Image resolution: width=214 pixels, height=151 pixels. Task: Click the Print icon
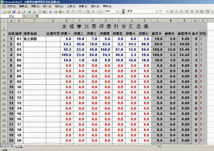[x=29, y=12]
